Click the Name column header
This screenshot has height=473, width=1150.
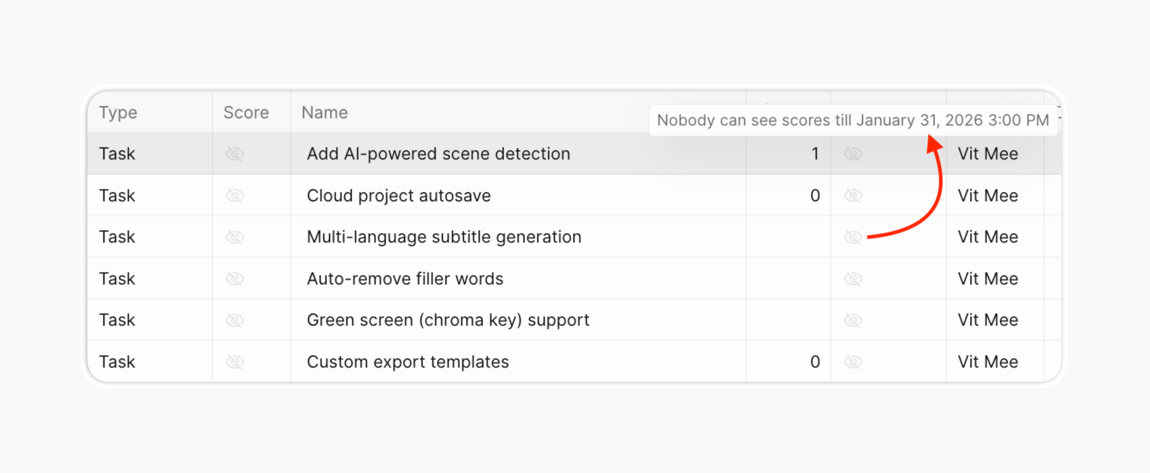[325, 113]
